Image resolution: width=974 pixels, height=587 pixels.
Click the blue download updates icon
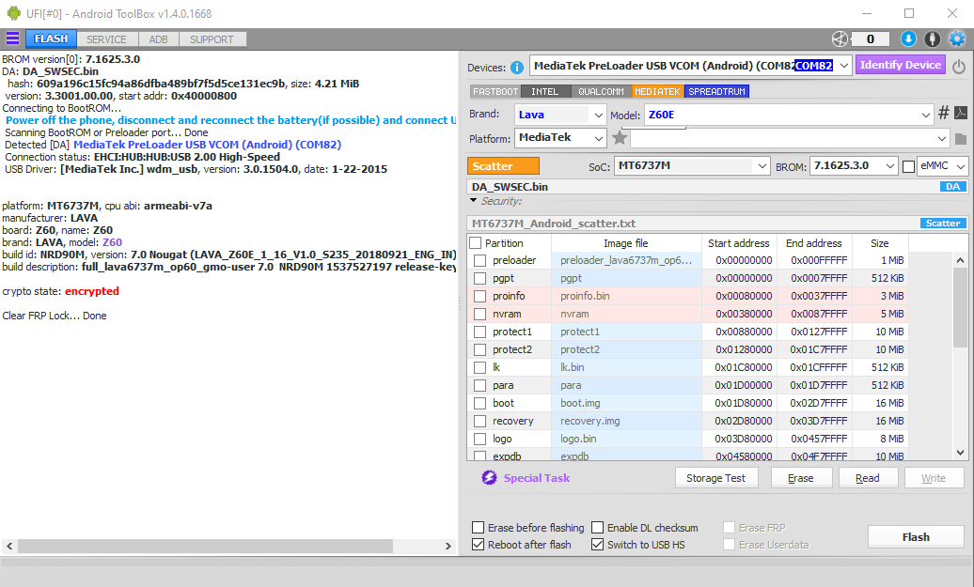[x=908, y=39]
